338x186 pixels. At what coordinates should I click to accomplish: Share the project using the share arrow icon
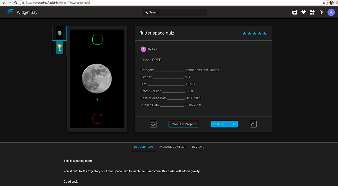[253, 124]
